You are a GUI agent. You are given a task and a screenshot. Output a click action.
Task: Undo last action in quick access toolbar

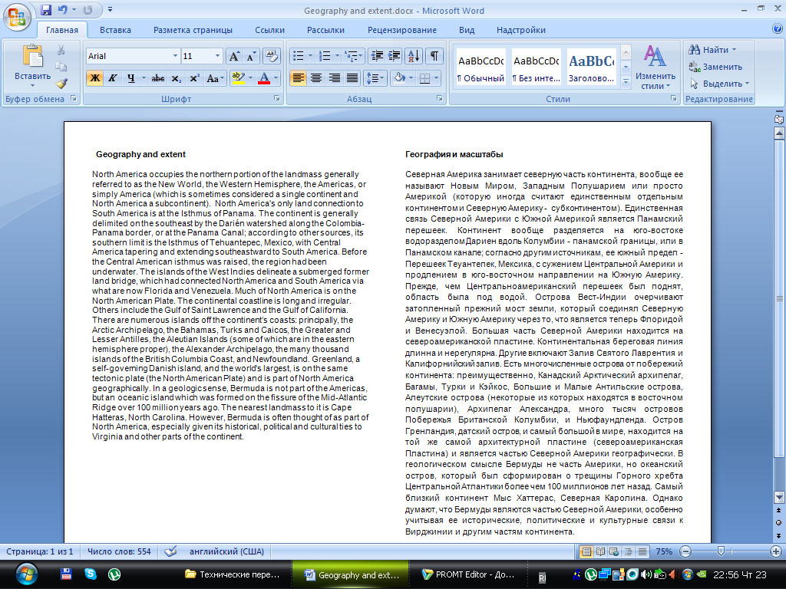(x=62, y=10)
